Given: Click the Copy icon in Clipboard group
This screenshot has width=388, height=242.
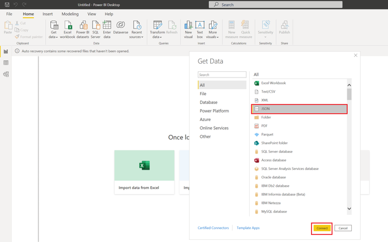Looking at the screenshot, I should (17, 30).
